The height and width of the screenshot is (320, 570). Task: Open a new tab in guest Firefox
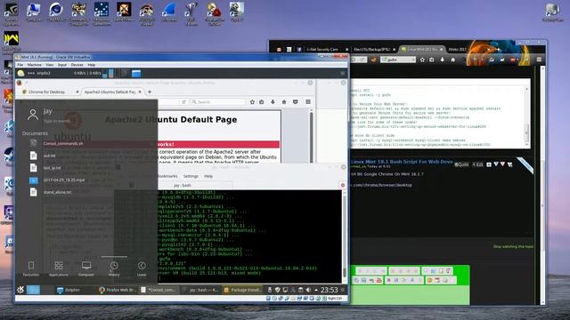tap(150, 92)
